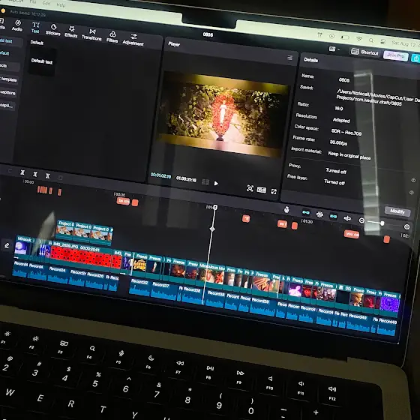Open the Transitions tab

(x=91, y=34)
